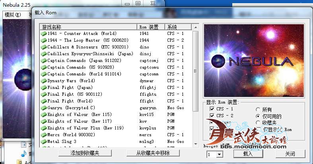This screenshot has height=164, width=313.
Task: Click the ROM icon beside Captain Commando (US 910928)
Action: (44, 68)
